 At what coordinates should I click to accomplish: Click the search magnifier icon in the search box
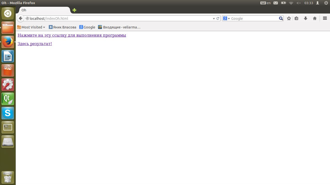click(x=281, y=19)
